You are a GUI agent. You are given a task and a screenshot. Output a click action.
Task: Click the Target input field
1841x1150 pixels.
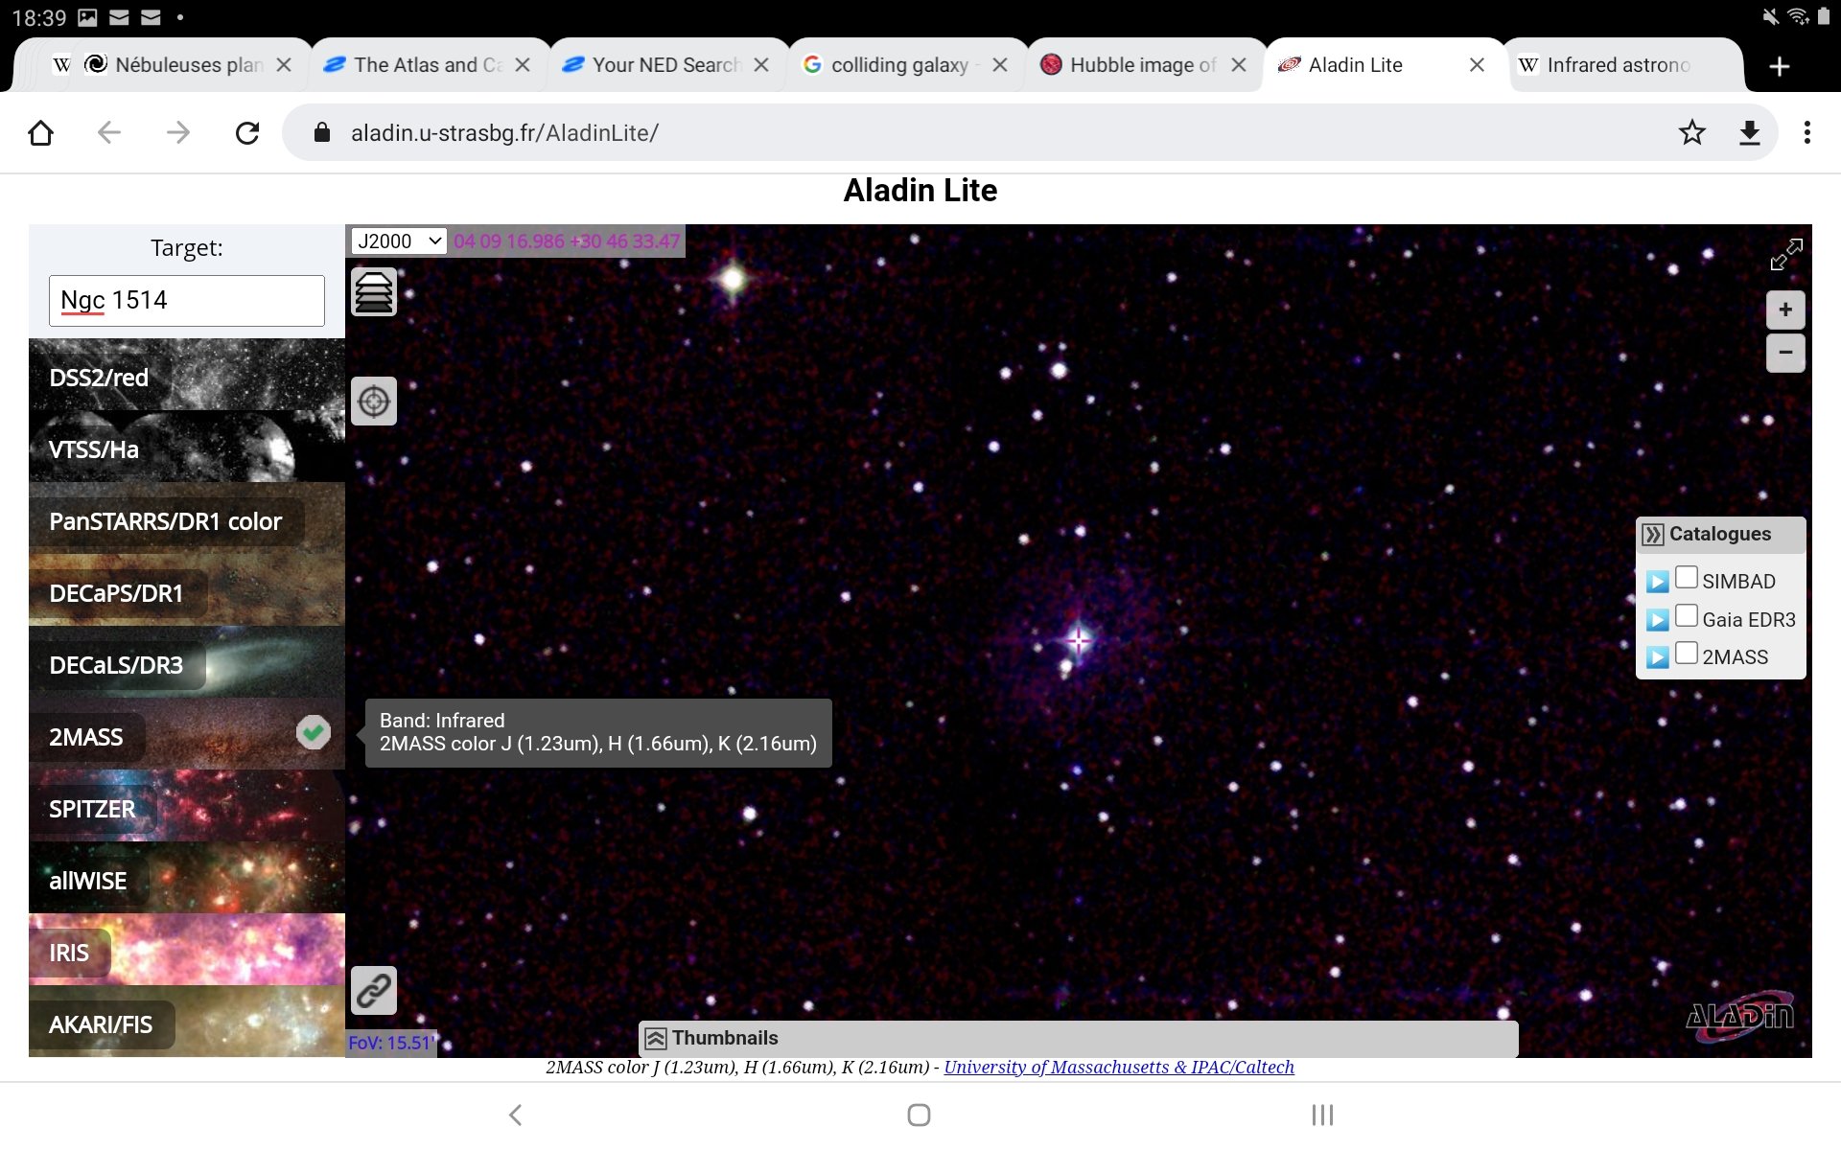(x=187, y=301)
